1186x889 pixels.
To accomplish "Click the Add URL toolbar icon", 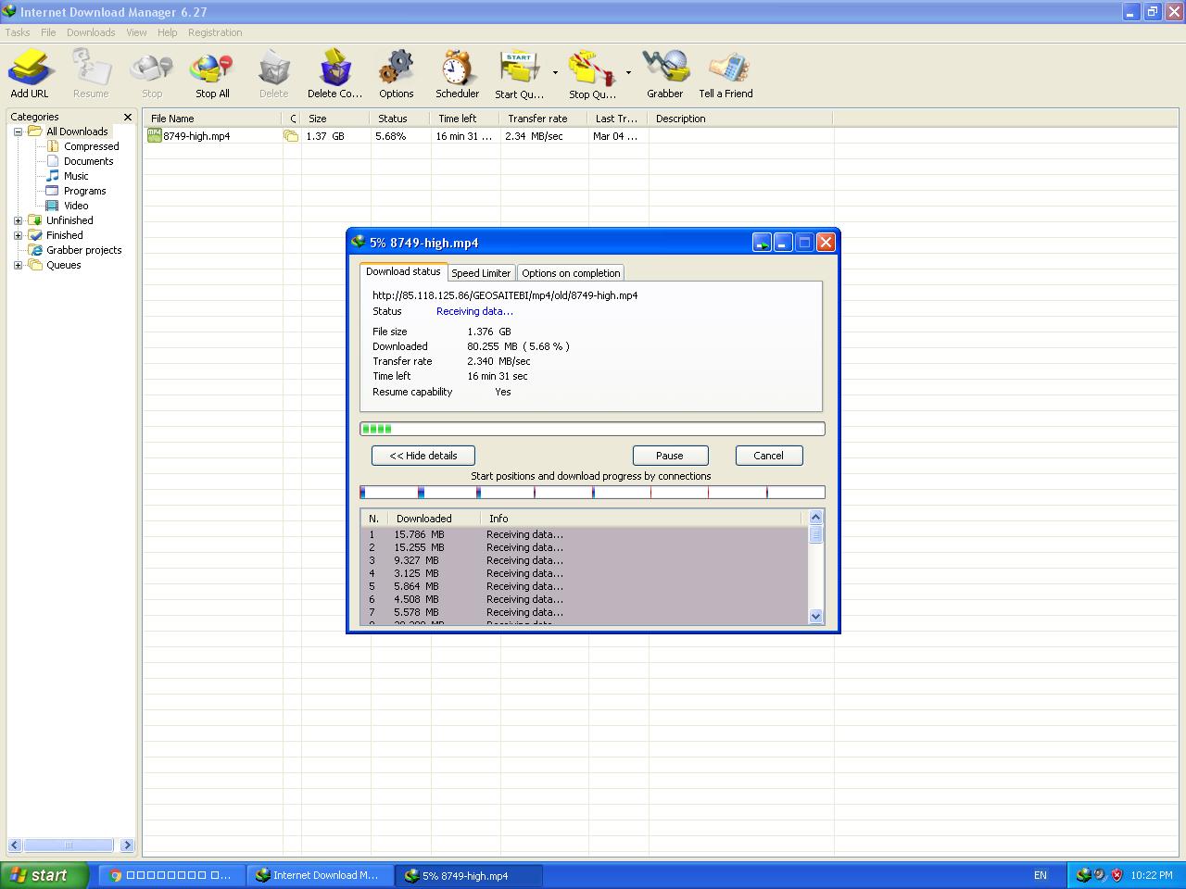I will (29, 74).
